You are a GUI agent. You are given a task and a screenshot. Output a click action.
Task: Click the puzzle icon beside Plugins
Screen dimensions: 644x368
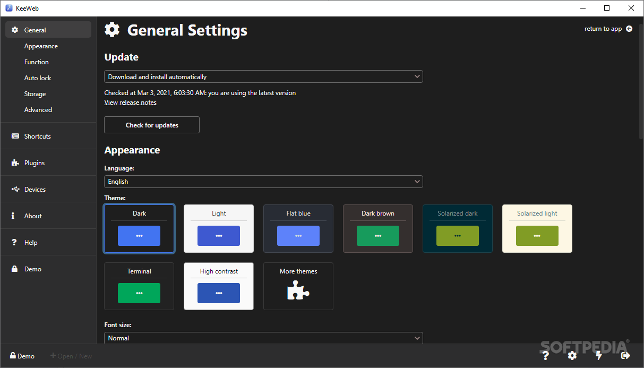pyautogui.click(x=15, y=163)
